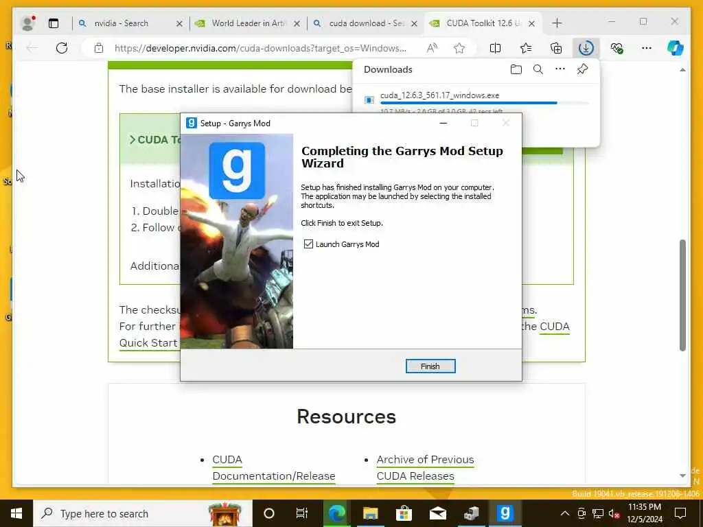
Task: Open Cortana circle icon on taskbar
Action: click(268, 513)
